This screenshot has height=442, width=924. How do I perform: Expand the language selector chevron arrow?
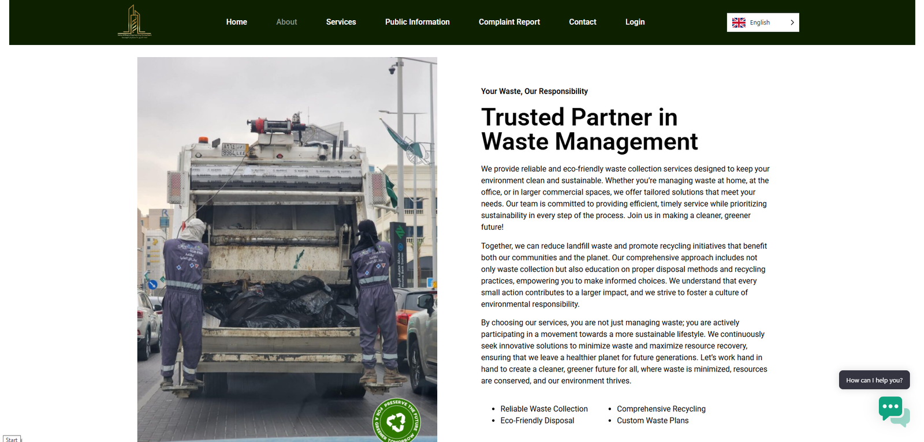tap(792, 23)
